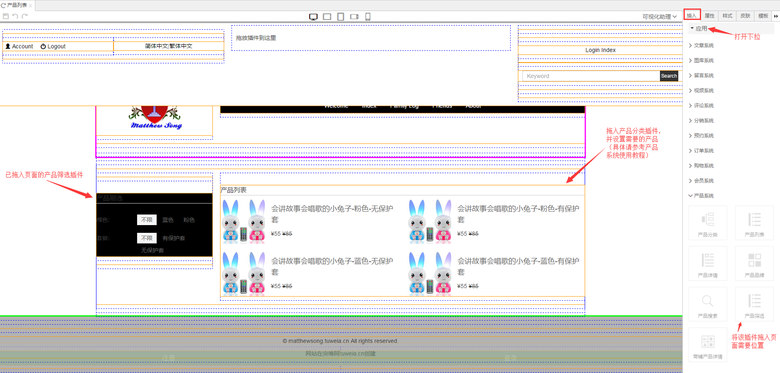Select 蓝色 in the color filter

tap(168, 220)
